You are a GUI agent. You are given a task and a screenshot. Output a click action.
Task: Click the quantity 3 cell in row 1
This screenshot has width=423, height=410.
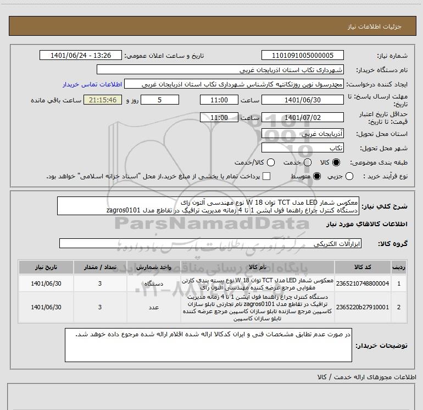pyautogui.click(x=100, y=283)
